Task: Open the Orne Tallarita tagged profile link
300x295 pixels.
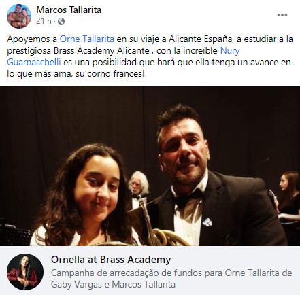Action: tap(86, 39)
